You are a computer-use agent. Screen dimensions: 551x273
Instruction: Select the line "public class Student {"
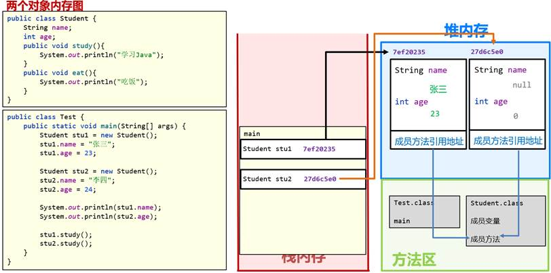tap(52, 18)
